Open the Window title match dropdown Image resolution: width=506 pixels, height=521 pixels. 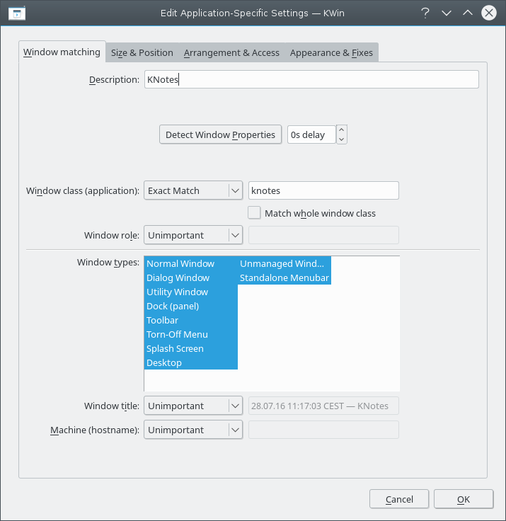[193, 406]
